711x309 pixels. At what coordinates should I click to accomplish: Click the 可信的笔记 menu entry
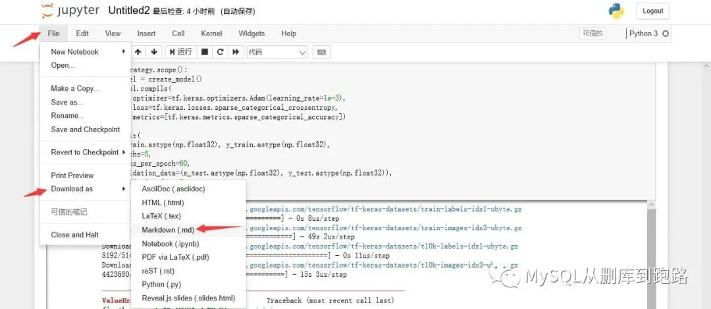(86, 212)
